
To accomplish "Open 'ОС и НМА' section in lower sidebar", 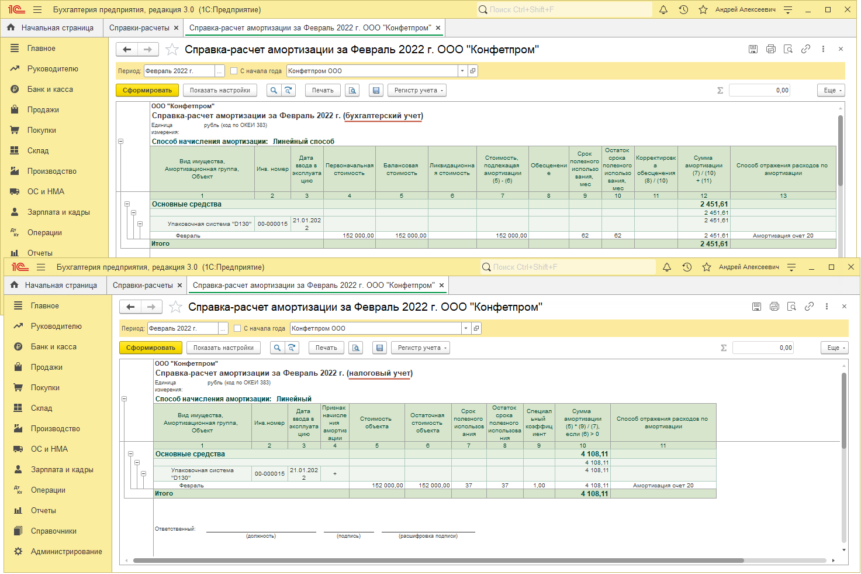I will tap(49, 449).
